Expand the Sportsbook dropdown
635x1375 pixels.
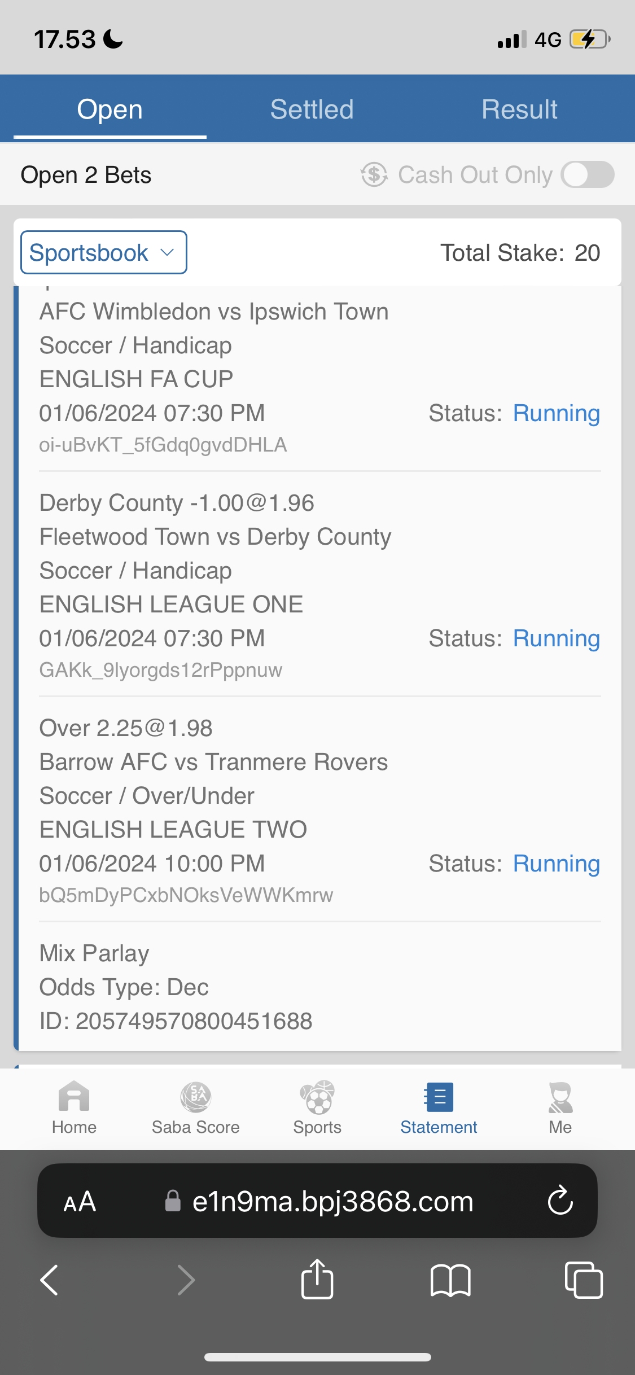click(104, 252)
